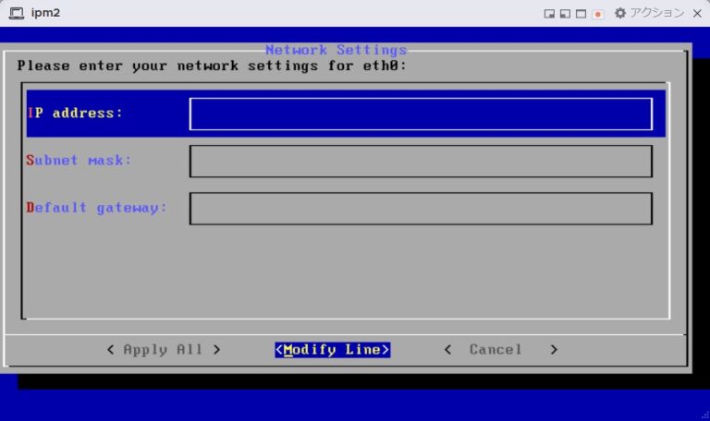The width and height of the screenshot is (710, 421).
Task: Open the アクション actions menu
Action: 656,13
